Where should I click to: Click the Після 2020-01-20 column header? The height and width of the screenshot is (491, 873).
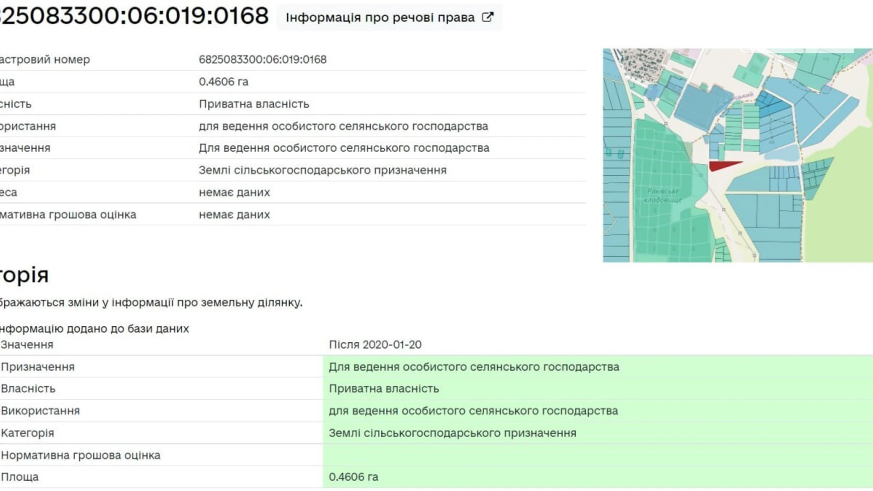(375, 345)
